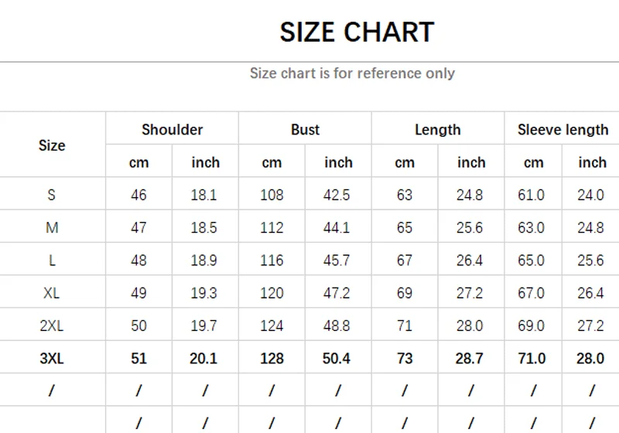619x433 pixels.
Task: Select the Size header cell
Action: (52, 145)
